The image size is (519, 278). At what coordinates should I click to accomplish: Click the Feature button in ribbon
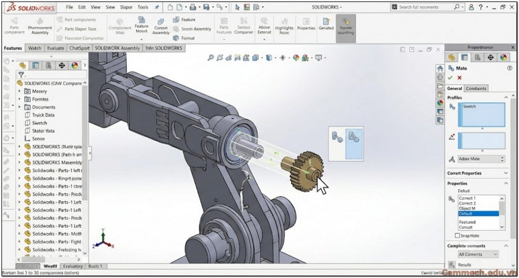click(x=185, y=20)
